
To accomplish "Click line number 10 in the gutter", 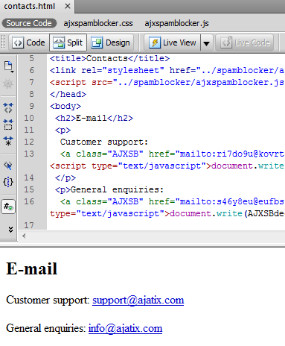I will point(29,118).
